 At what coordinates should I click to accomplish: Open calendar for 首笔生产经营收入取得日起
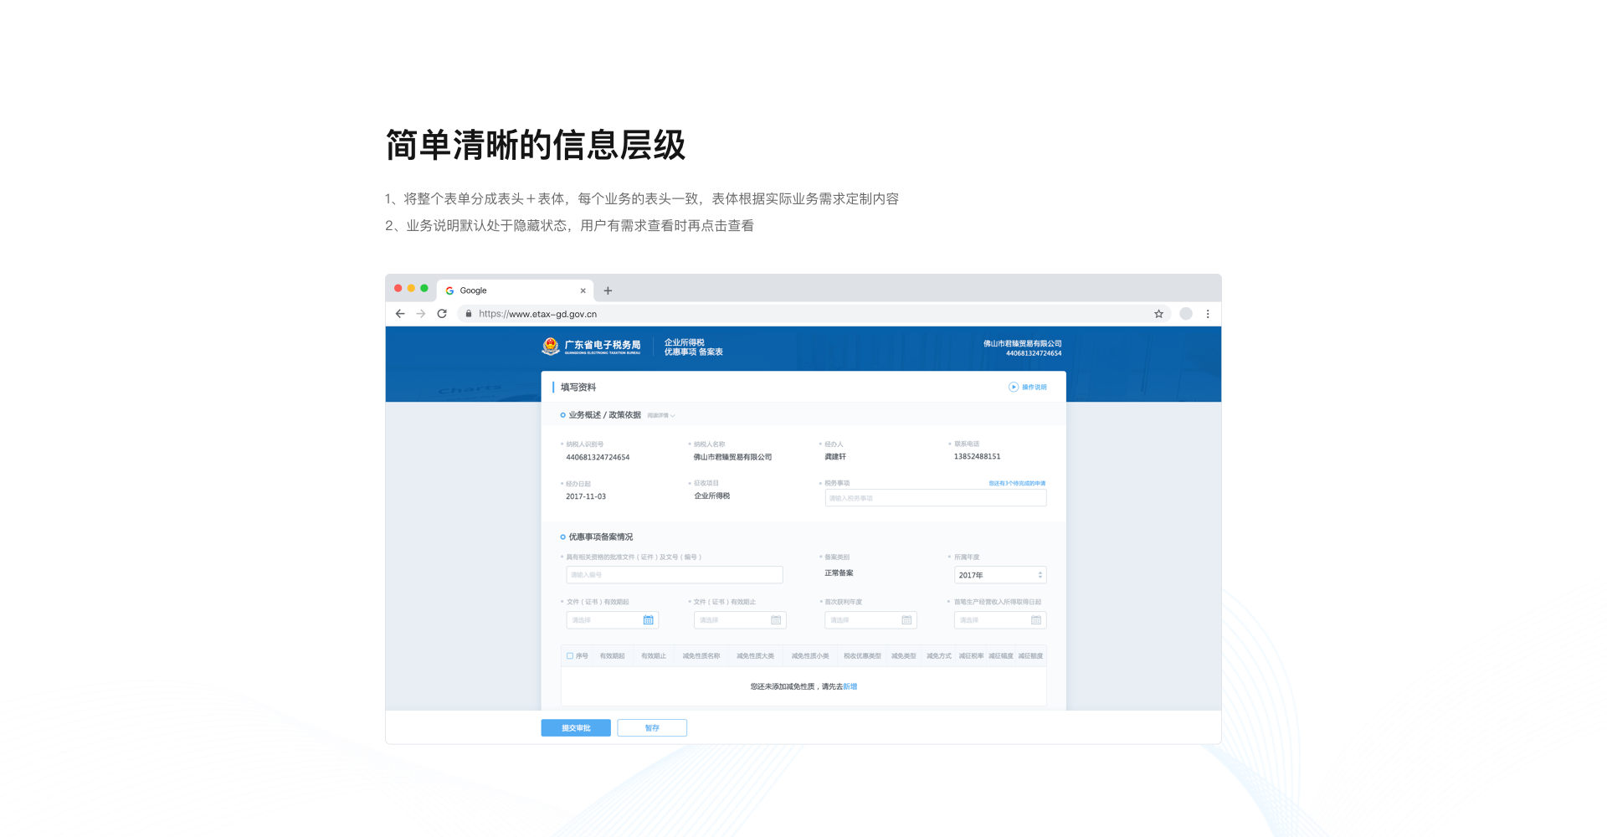coord(1036,620)
